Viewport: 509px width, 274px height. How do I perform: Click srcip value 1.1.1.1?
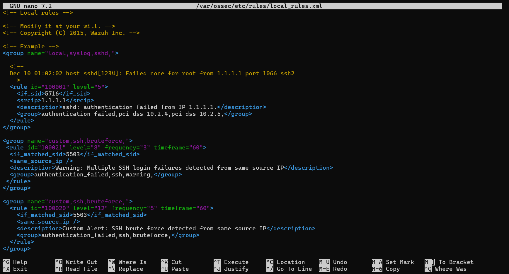click(54, 100)
